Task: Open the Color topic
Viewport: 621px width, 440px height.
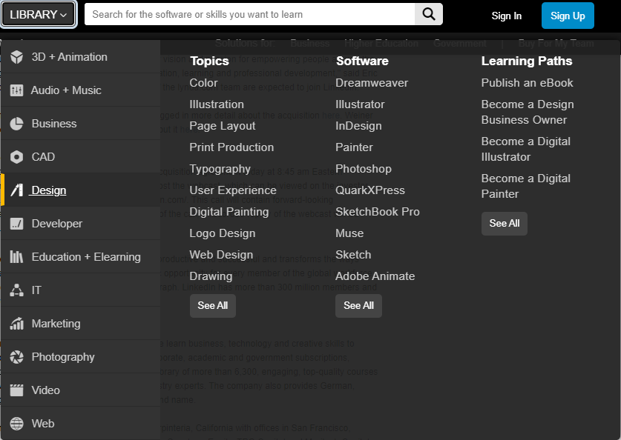Action: pyautogui.click(x=203, y=83)
